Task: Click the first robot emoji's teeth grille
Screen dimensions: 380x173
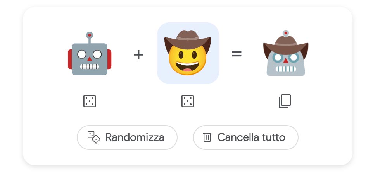Action: click(x=90, y=66)
